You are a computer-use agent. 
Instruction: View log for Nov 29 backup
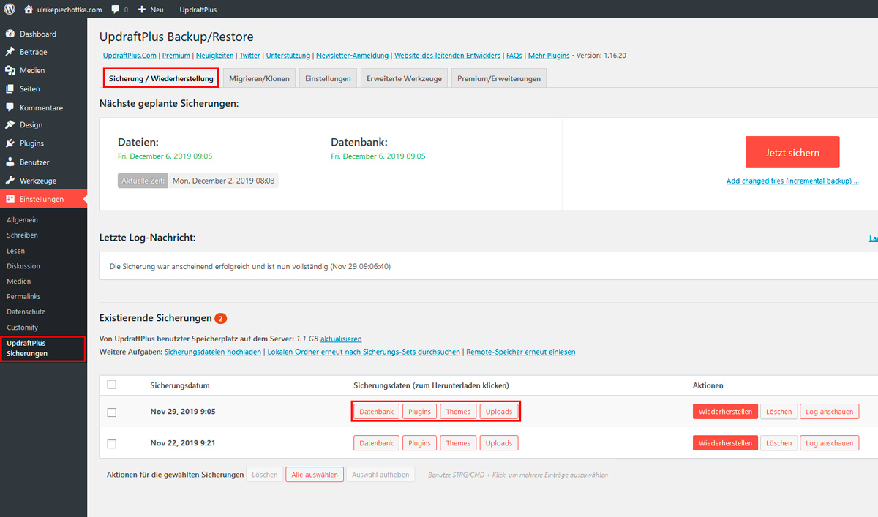coord(830,412)
